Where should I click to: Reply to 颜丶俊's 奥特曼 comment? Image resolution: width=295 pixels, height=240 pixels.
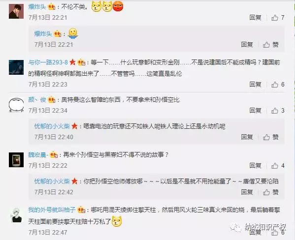click(255, 111)
